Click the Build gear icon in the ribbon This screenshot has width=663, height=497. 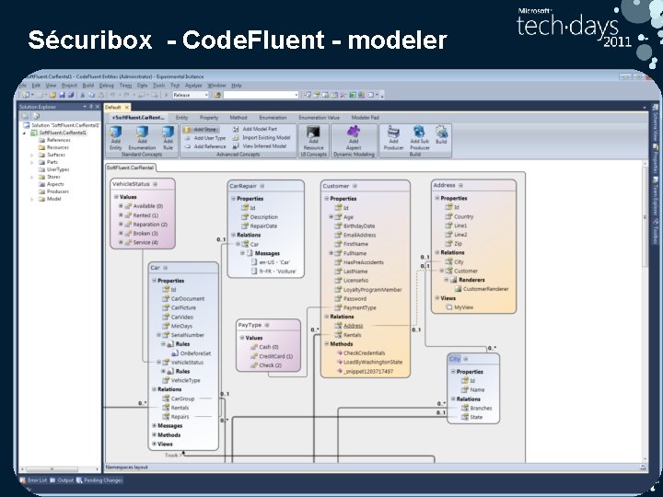pyautogui.click(x=441, y=135)
